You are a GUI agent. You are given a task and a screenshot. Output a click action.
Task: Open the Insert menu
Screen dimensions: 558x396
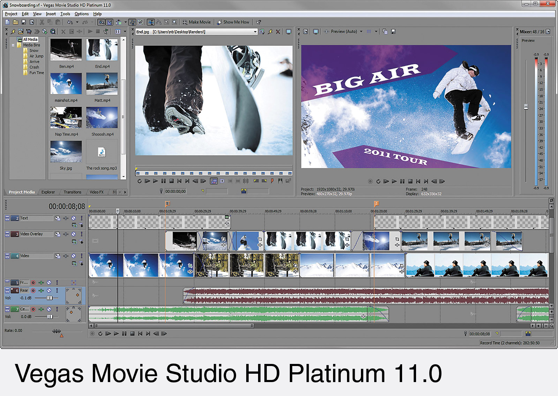pos(51,14)
